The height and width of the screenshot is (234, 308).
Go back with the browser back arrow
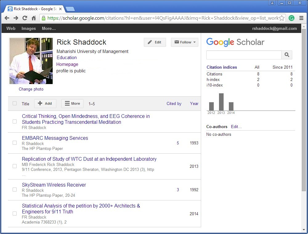point(7,18)
